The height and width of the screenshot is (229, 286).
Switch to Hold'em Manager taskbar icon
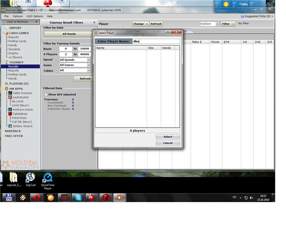[119, 198]
